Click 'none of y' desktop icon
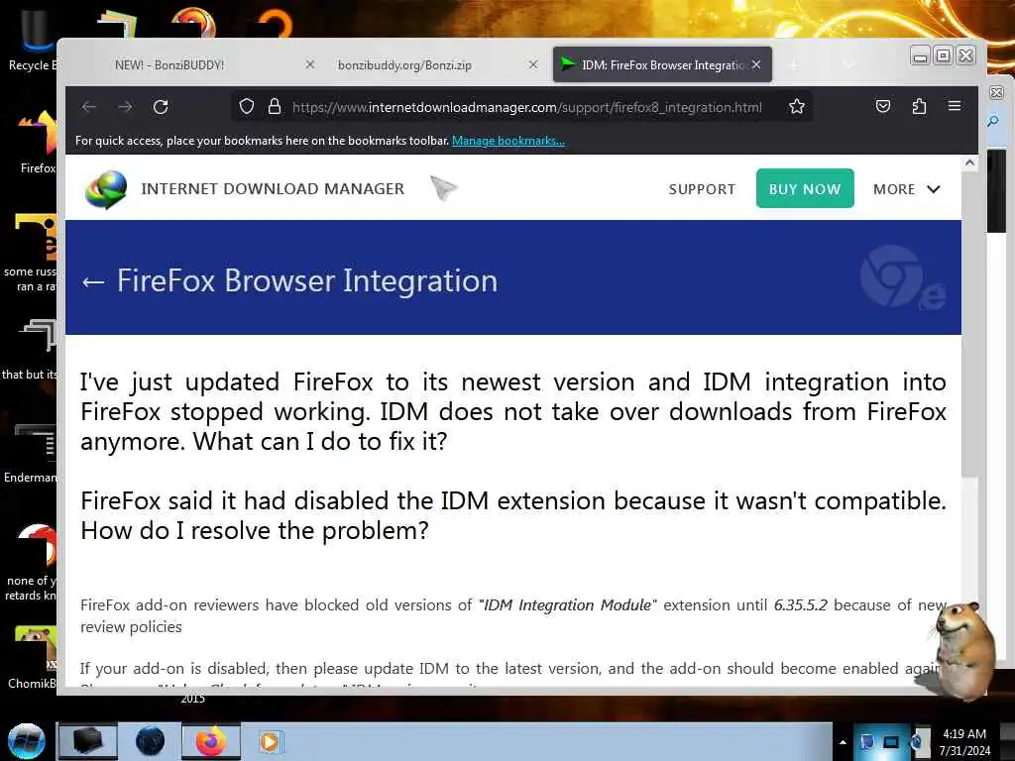 pos(33,563)
